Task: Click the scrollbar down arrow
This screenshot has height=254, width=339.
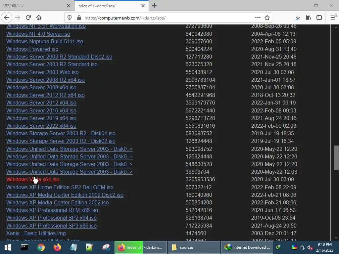Action: click(336, 238)
